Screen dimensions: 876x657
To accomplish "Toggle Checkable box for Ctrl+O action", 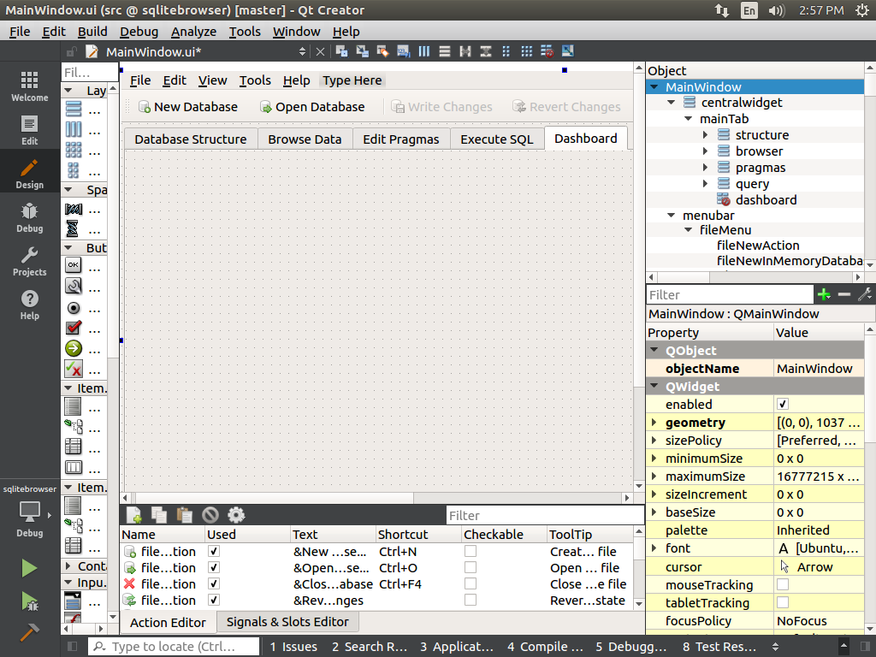I will (471, 568).
